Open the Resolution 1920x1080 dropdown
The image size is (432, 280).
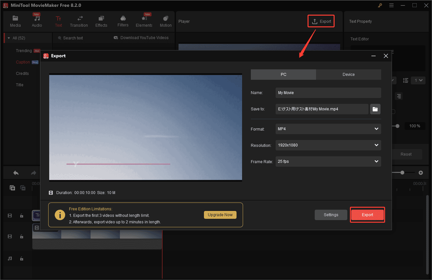pyautogui.click(x=328, y=145)
